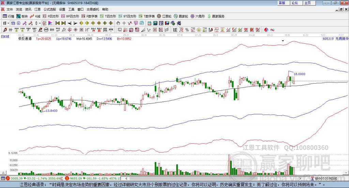Click the 18.0000 price label
Screen dimensions: 349x188
[x=299, y=74]
